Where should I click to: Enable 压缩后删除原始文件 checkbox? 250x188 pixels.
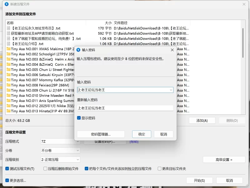(45, 169)
